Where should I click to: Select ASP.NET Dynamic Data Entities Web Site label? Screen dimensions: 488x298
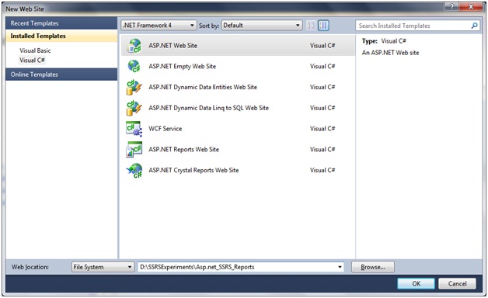point(203,87)
